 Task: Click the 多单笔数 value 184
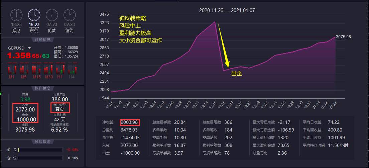[228, 130]
